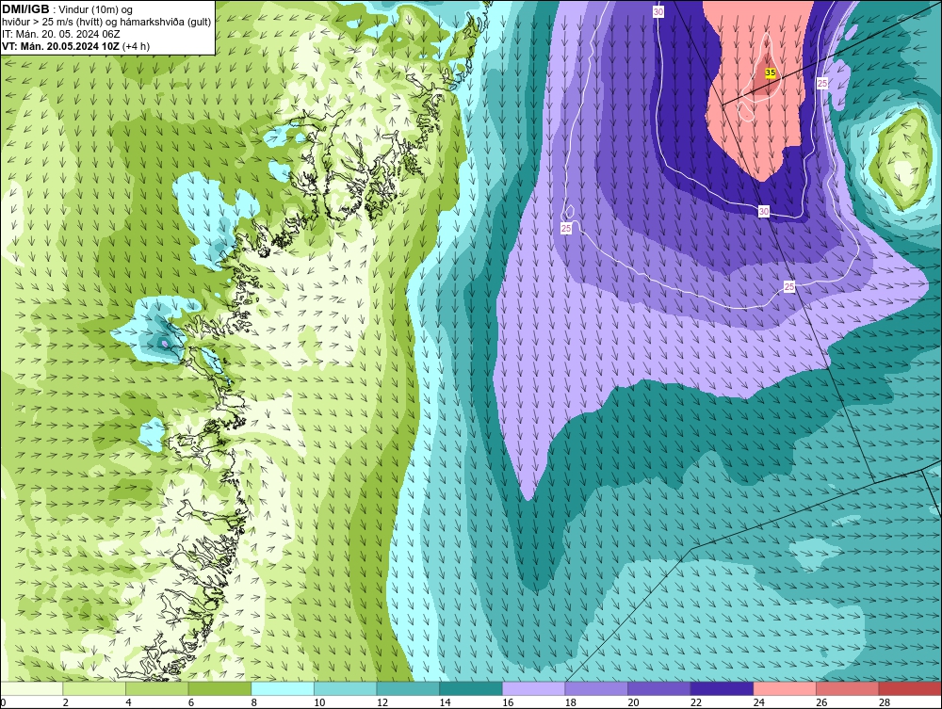This screenshot has width=942, height=709.
Task: Select the 6–8 m/s darker green legend swatch
Action: tap(219, 688)
